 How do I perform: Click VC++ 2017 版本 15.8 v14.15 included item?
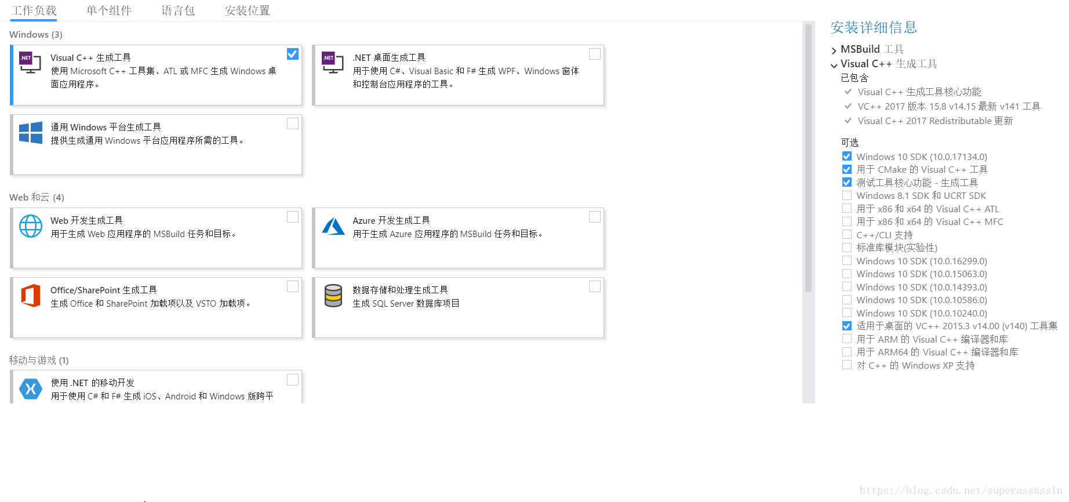click(949, 106)
